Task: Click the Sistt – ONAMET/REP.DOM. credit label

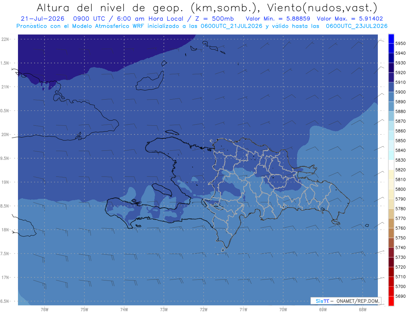Action: pyautogui.click(x=346, y=301)
